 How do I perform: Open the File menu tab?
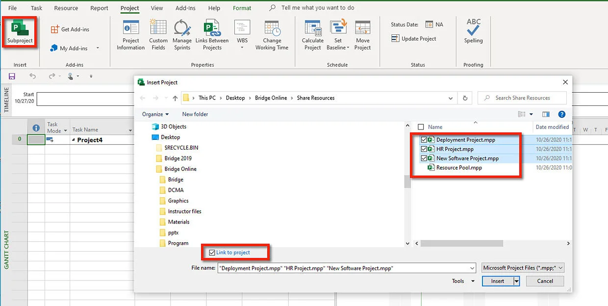point(12,8)
